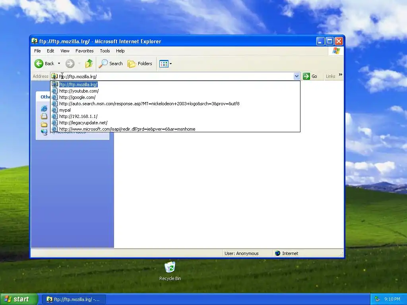Click the greyed Forward arrow icon

click(70, 64)
